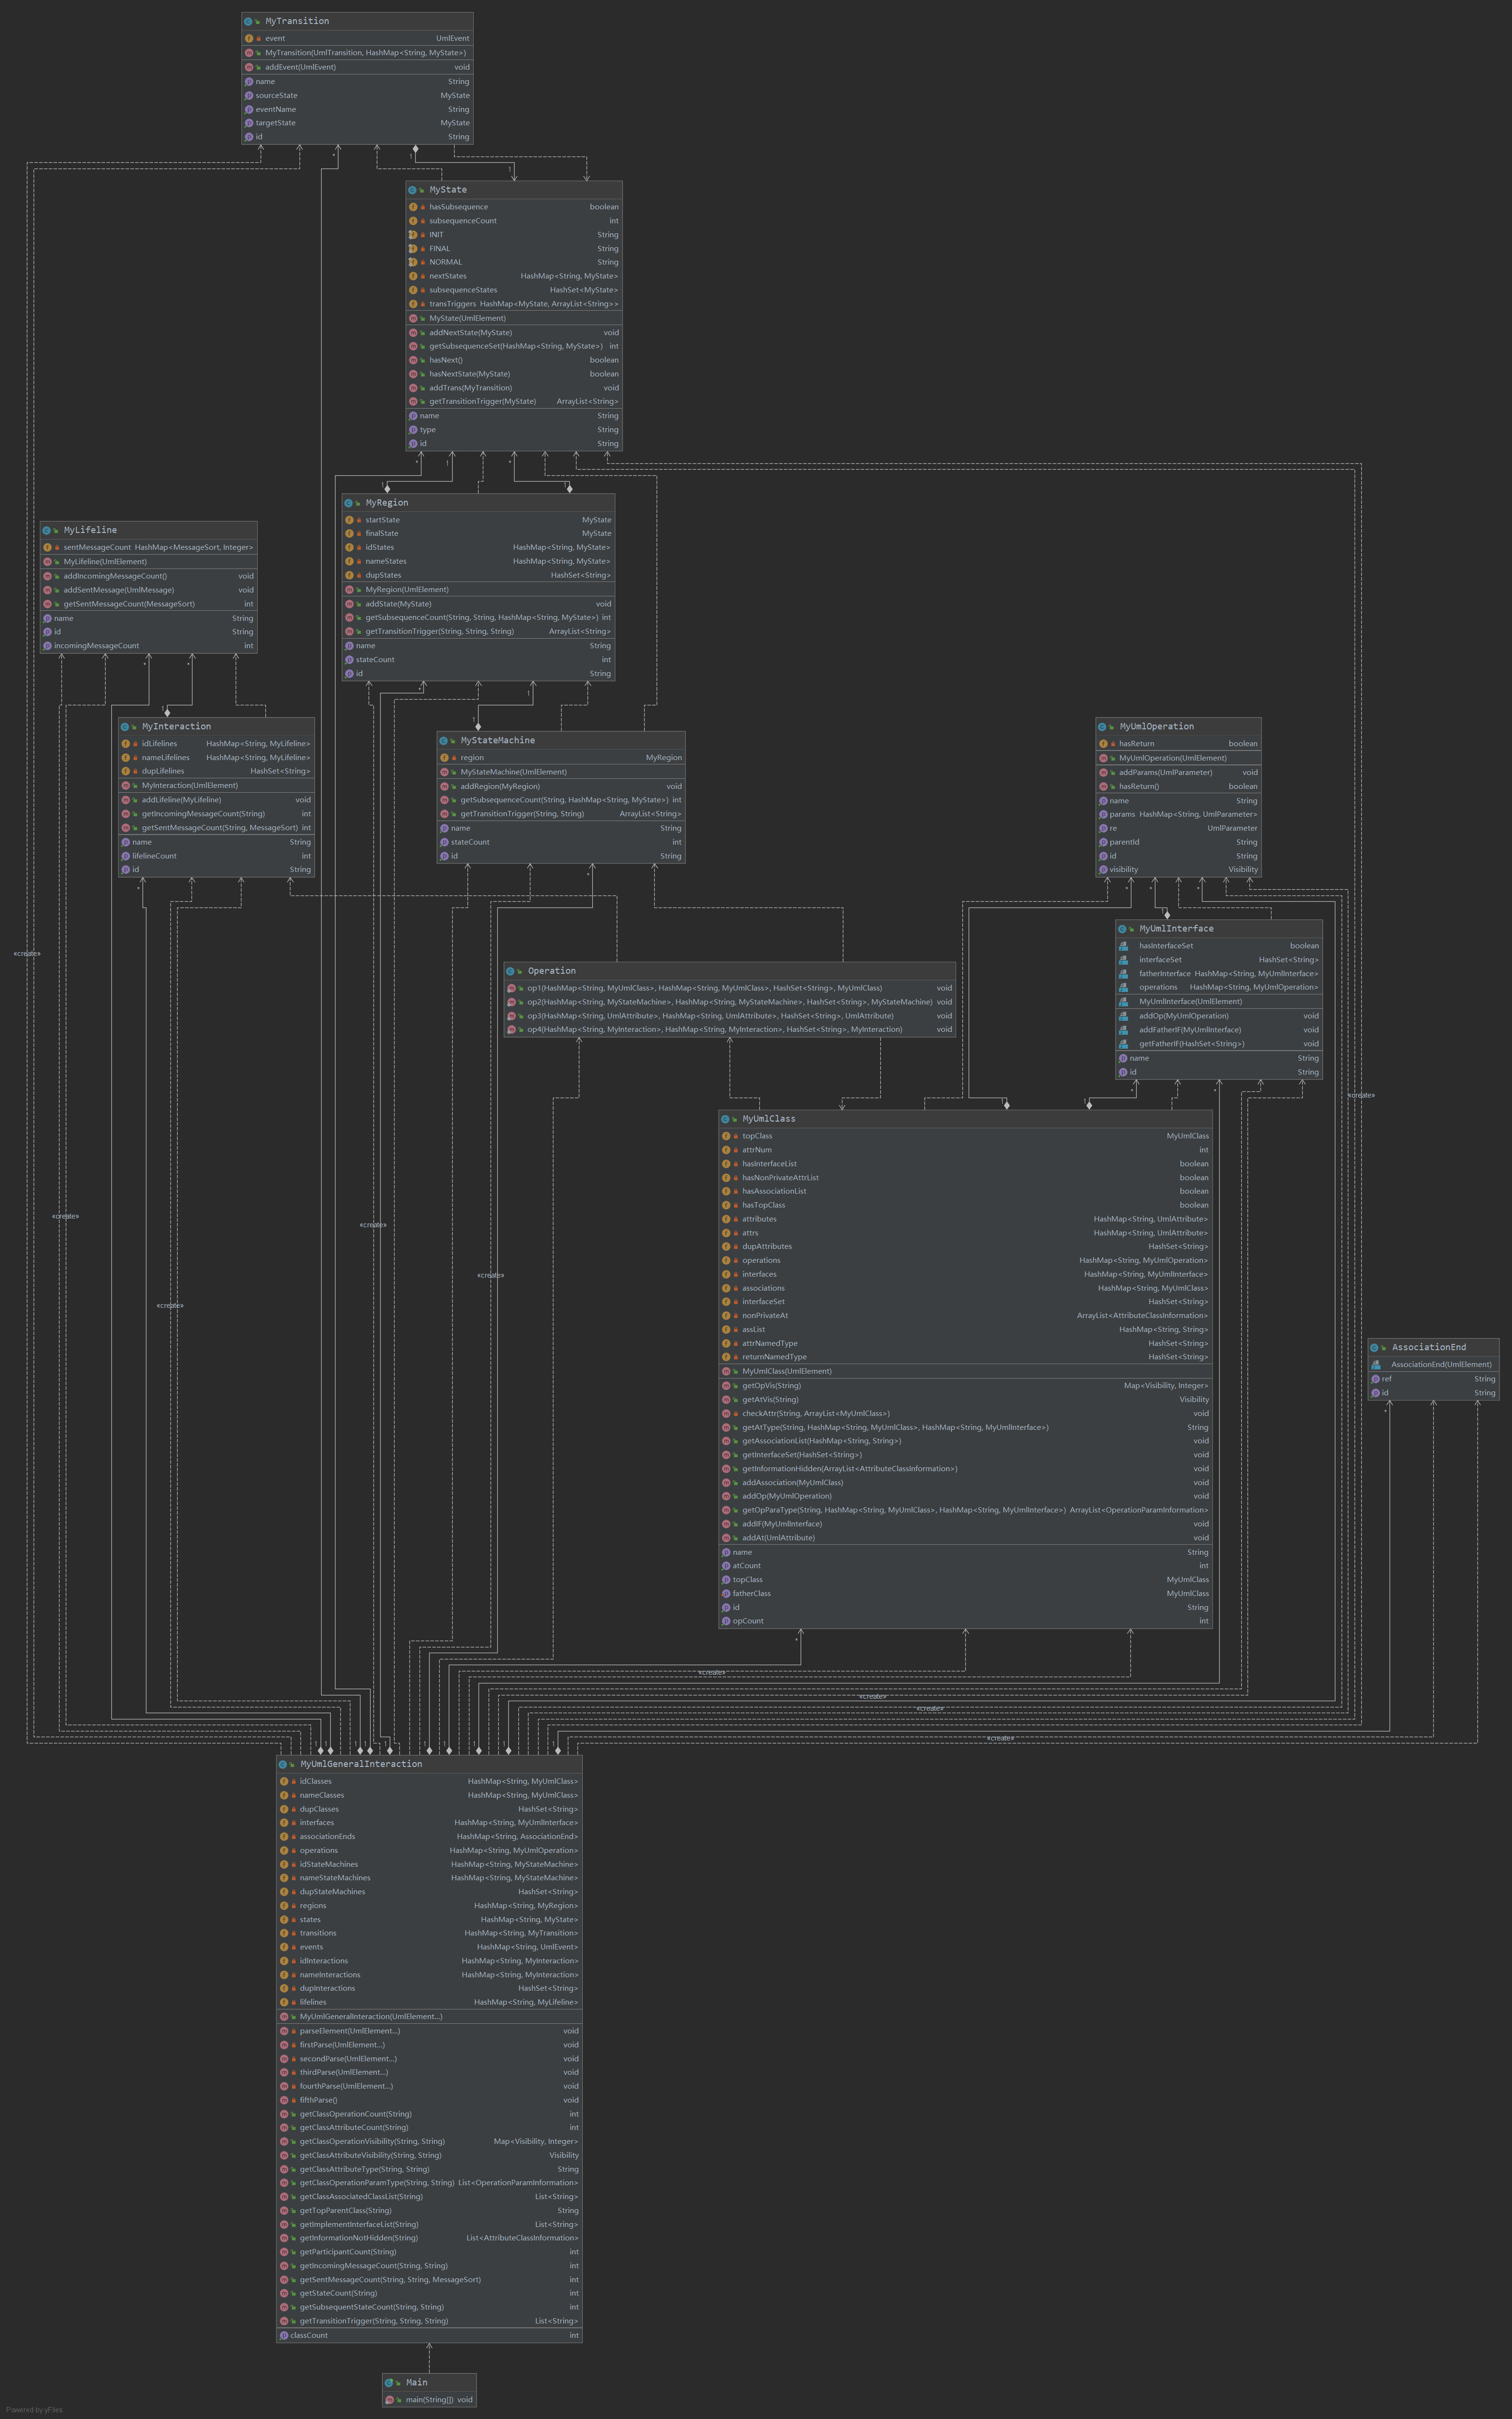Click the class icon beside MyRegion title
1512x2419 pixels.
click(348, 503)
